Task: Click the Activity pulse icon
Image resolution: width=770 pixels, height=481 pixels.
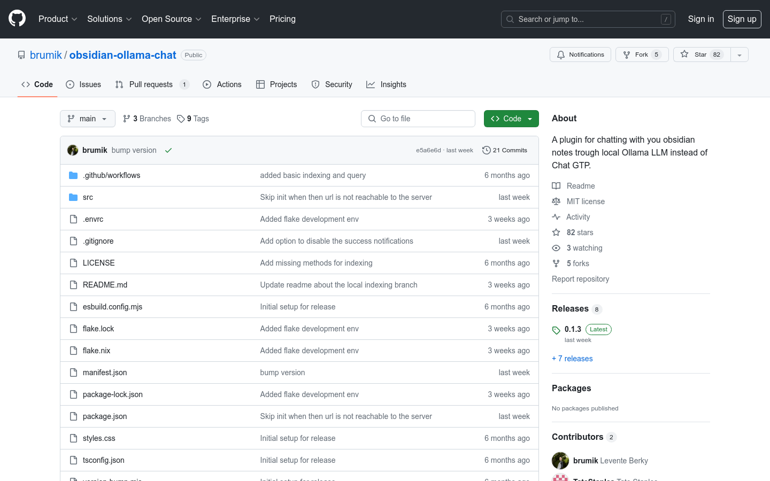Action: 556,217
